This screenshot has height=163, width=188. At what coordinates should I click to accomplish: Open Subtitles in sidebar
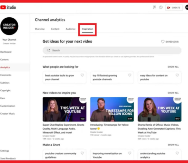point(5,83)
